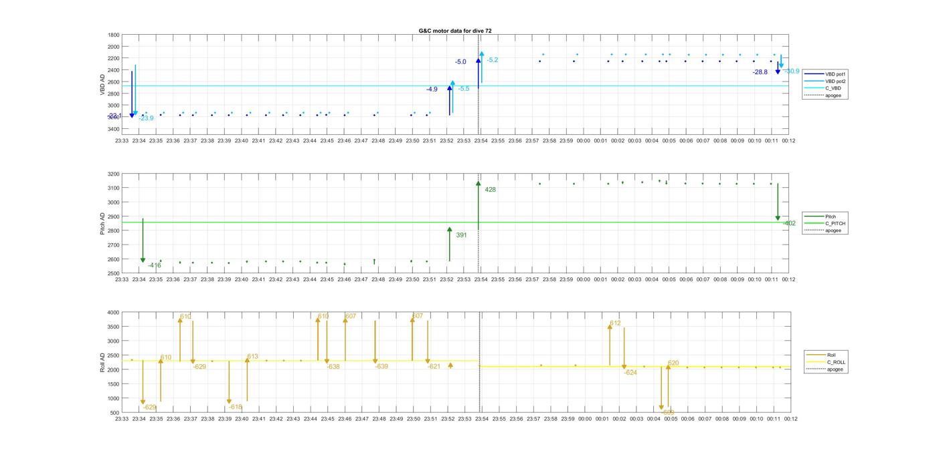937x463 pixels.
Task: Click the '00:12' x-tick on the Pitch plot
Action: [788, 279]
